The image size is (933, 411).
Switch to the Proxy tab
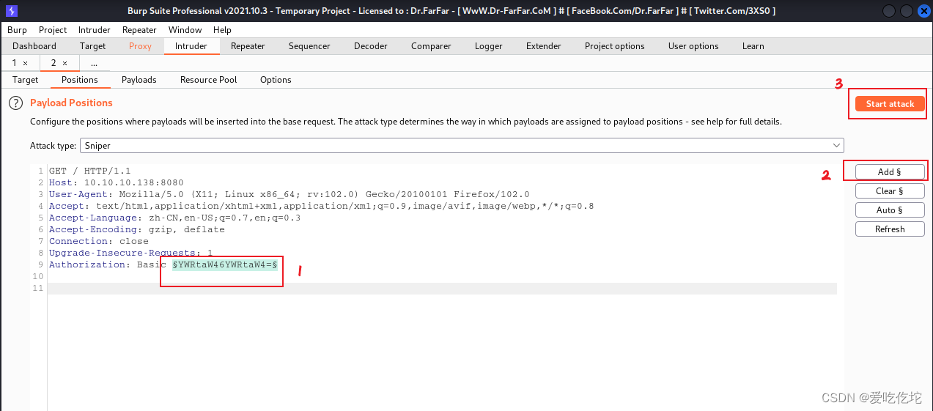pyautogui.click(x=140, y=46)
